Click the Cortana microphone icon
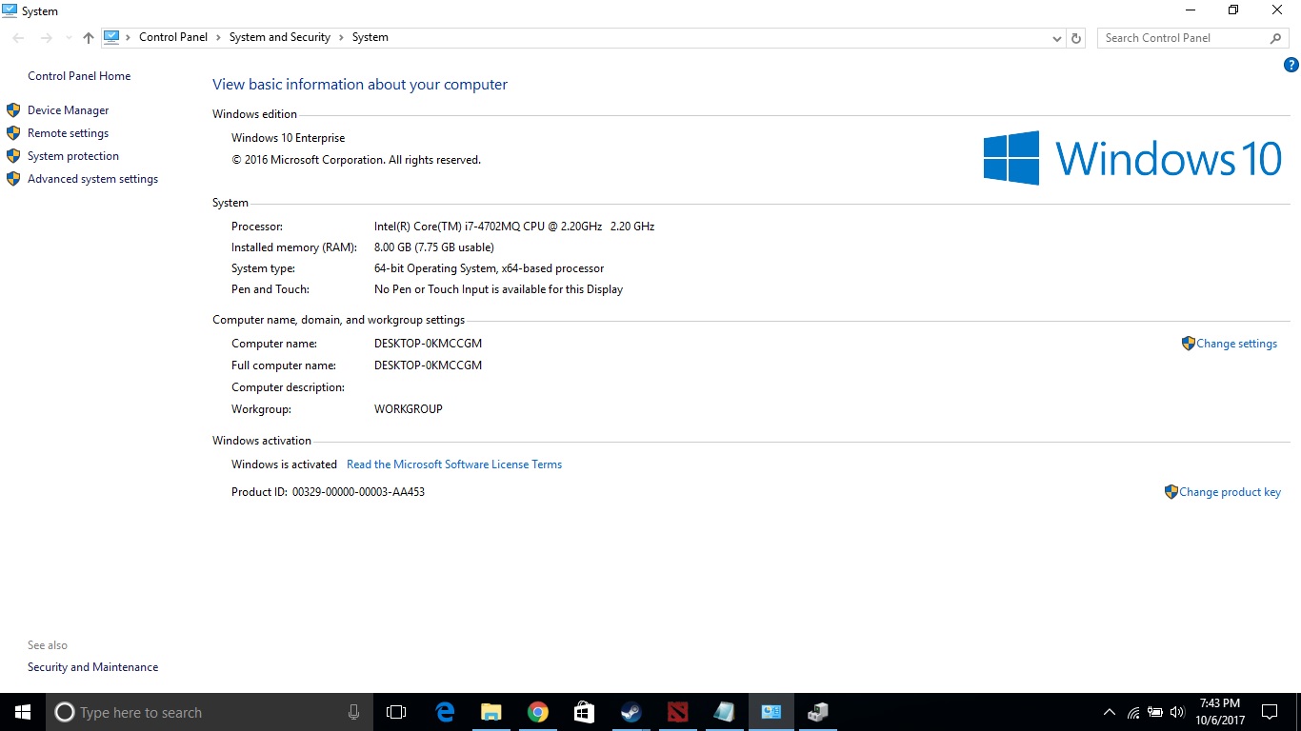 tap(354, 712)
